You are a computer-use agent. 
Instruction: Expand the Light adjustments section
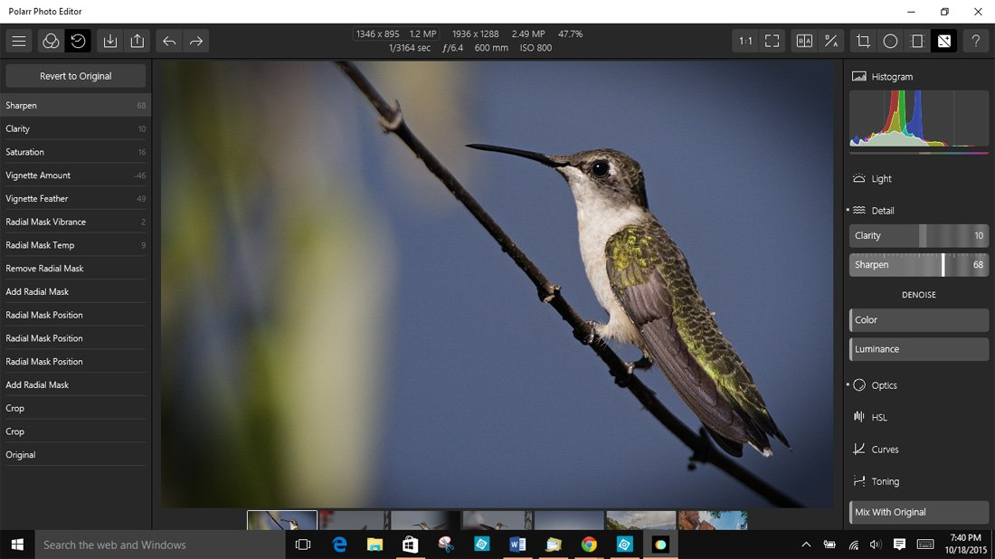click(x=880, y=178)
